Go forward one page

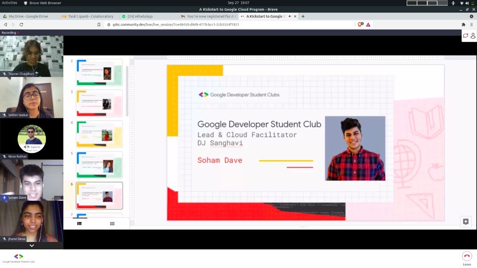(x=13, y=25)
